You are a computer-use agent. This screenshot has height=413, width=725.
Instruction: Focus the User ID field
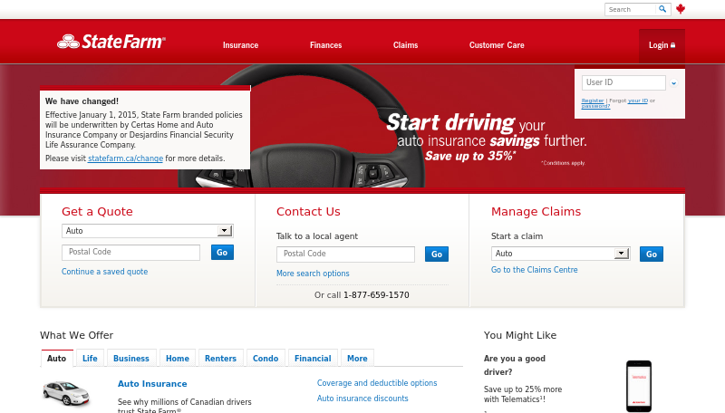click(623, 82)
